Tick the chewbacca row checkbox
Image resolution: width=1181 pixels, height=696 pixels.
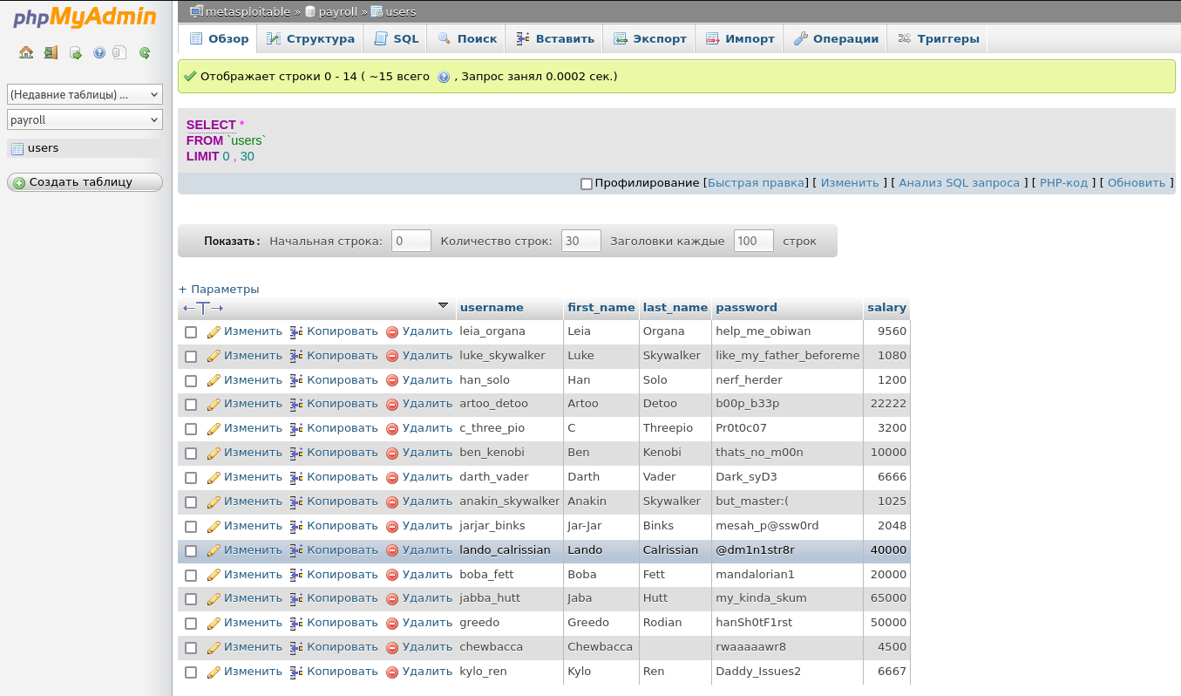pyautogui.click(x=191, y=648)
